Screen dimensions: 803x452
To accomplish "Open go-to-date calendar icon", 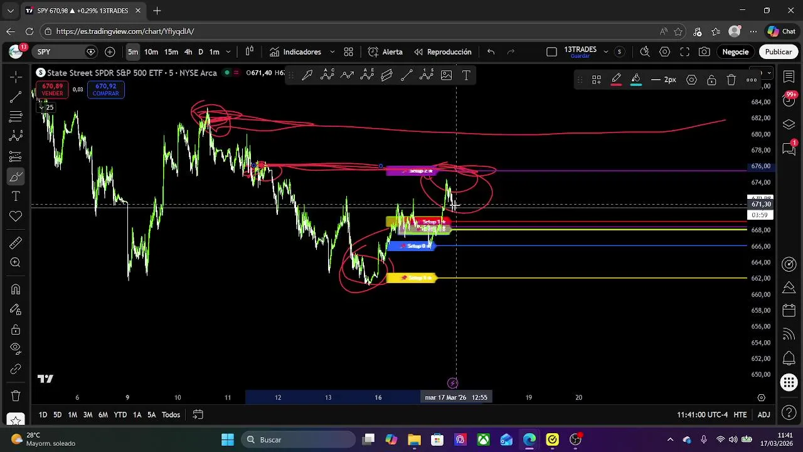I will point(198,414).
